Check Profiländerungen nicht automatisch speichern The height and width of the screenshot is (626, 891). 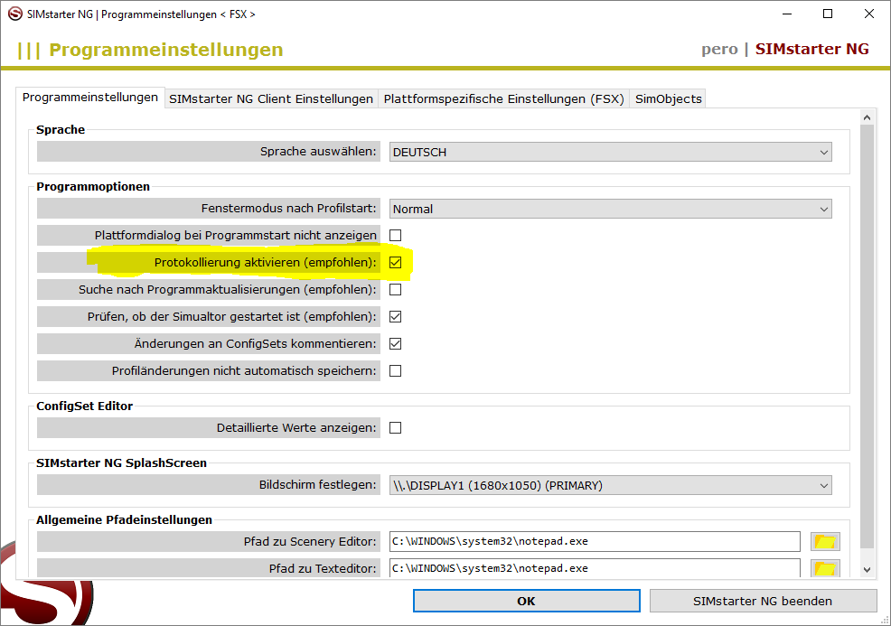(396, 371)
